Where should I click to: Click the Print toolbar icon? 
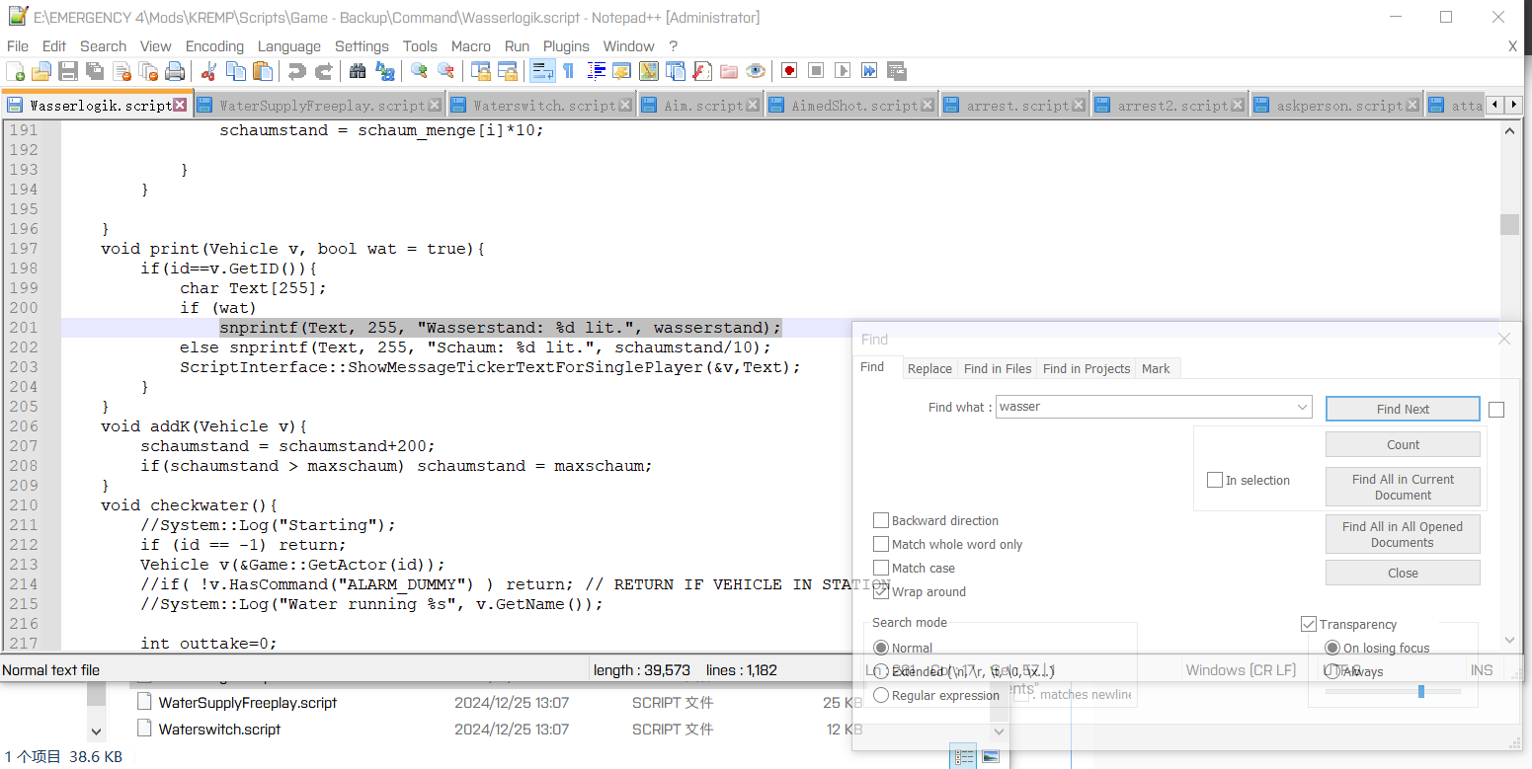175,71
